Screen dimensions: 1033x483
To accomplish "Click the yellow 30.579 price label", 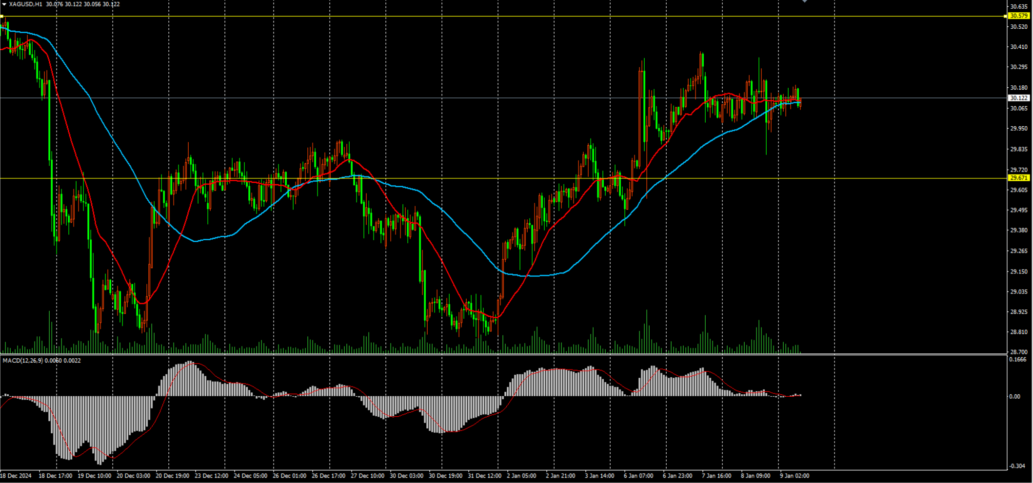I will 1019,16.
